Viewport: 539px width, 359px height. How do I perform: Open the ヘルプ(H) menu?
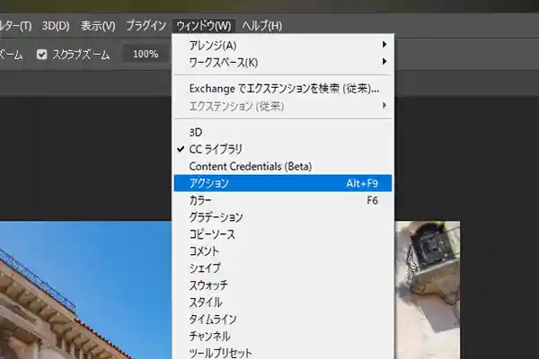pos(262,26)
